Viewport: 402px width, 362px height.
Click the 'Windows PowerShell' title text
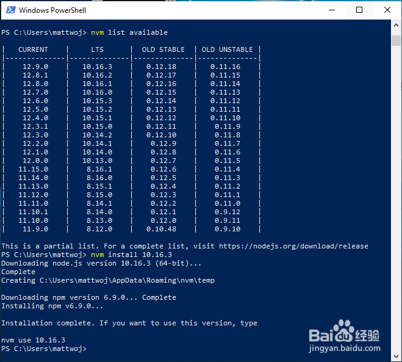pyautogui.click(x=52, y=10)
